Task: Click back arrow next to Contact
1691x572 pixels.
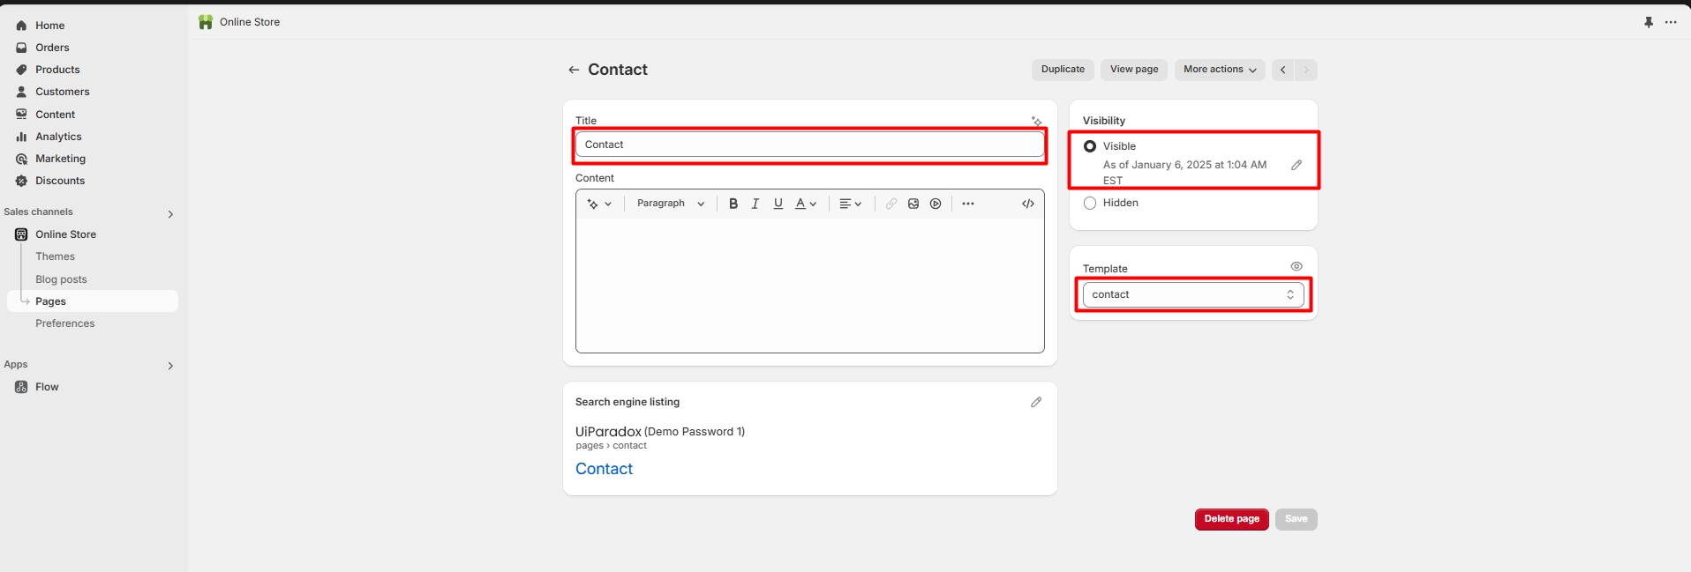Action: pyautogui.click(x=574, y=70)
